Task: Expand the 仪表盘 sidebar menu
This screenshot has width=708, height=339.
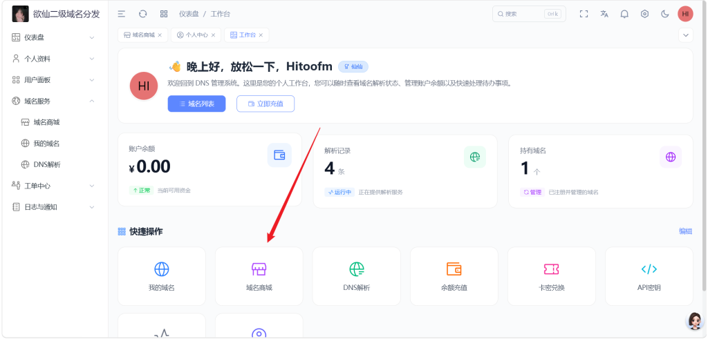Action: point(54,37)
